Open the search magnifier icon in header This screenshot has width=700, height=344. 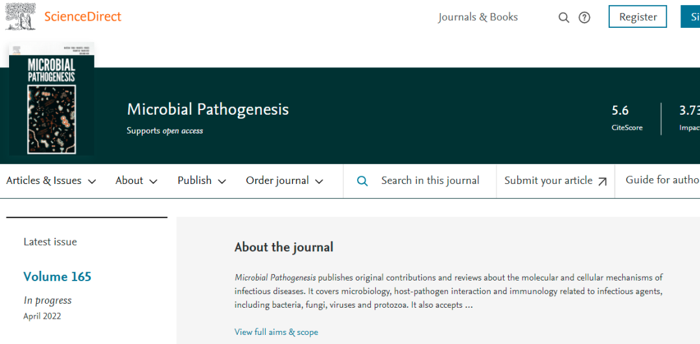[x=564, y=17]
